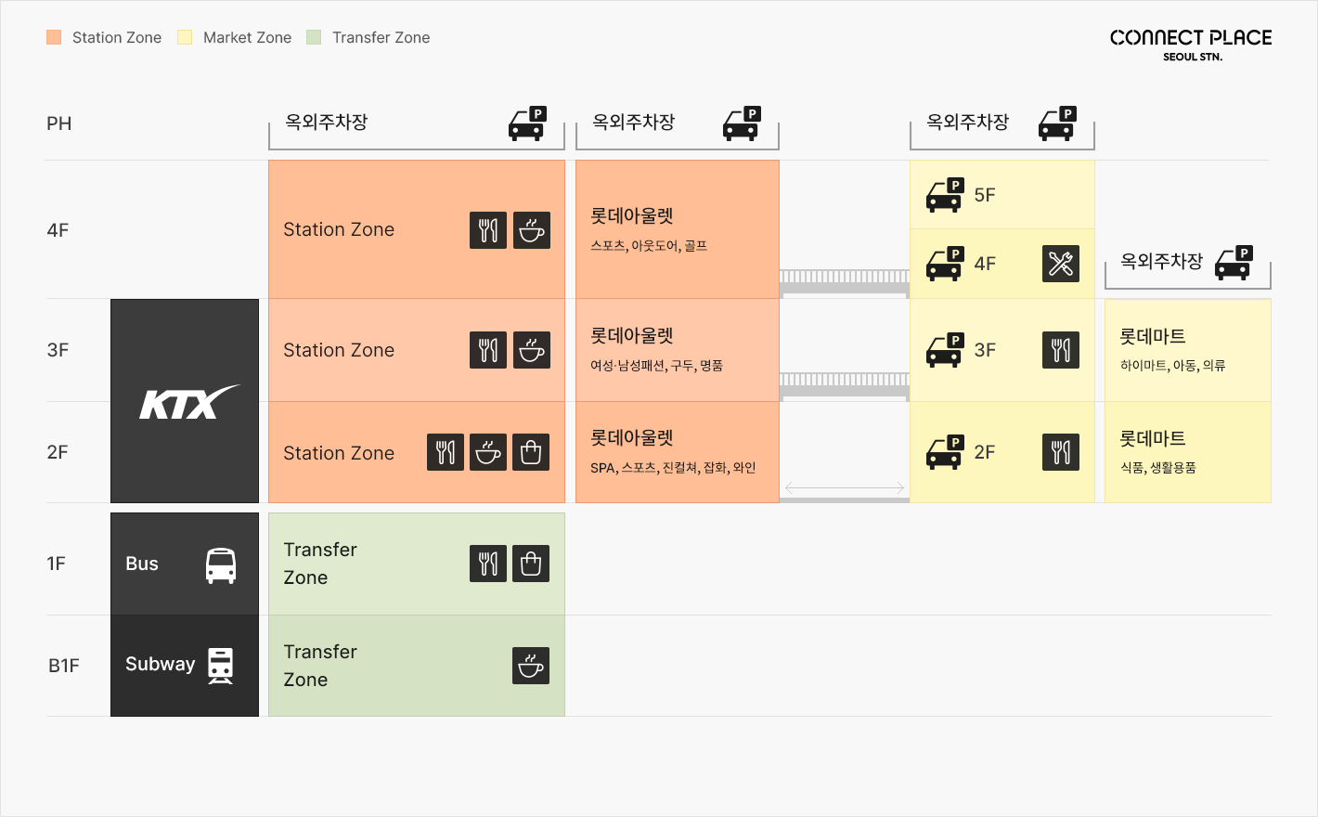Click the KTX logo block

click(185, 401)
